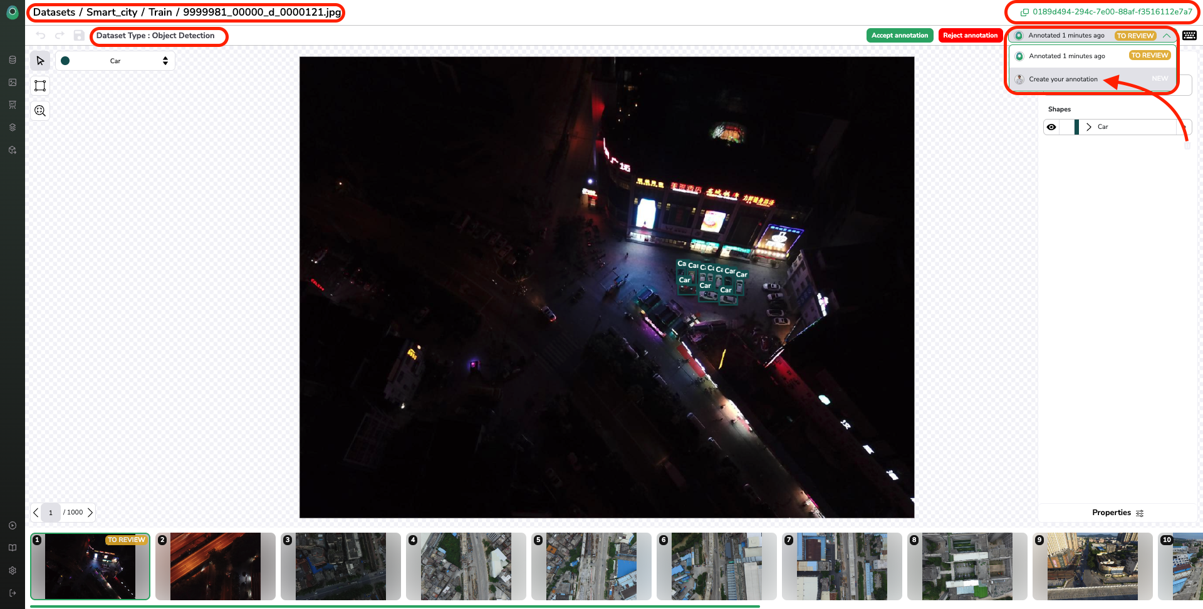This screenshot has height=609, width=1203.
Task: Select thumbnail 2 night highway image
Action: point(216,566)
